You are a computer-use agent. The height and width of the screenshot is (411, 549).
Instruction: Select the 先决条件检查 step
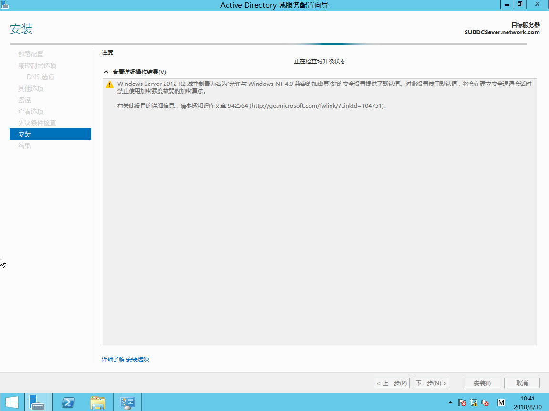tap(37, 123)
